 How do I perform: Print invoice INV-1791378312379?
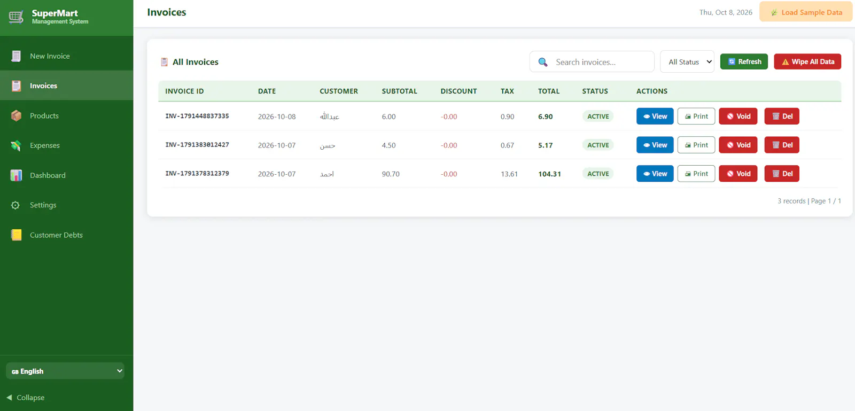point(696,174)
